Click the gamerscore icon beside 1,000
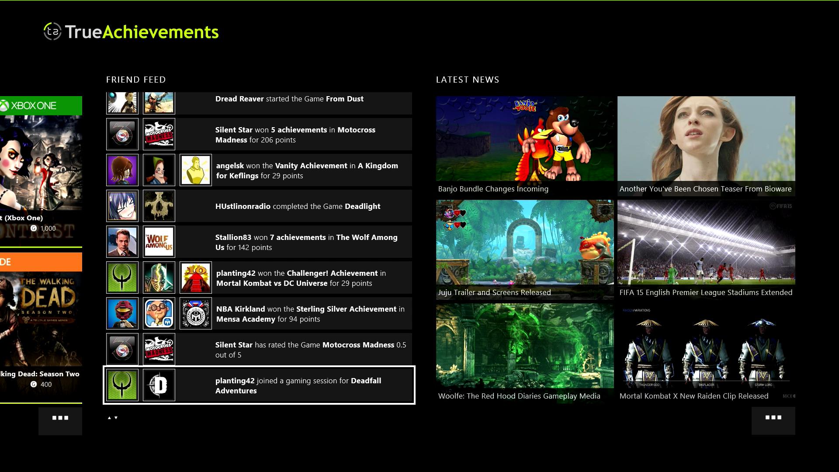Screen dimensions: 839x472 coord(34,228)
